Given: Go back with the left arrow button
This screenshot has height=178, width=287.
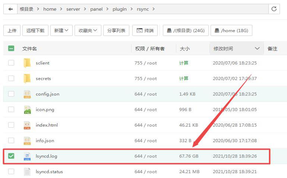Looking at the screenshot, I should pos(10,9).
